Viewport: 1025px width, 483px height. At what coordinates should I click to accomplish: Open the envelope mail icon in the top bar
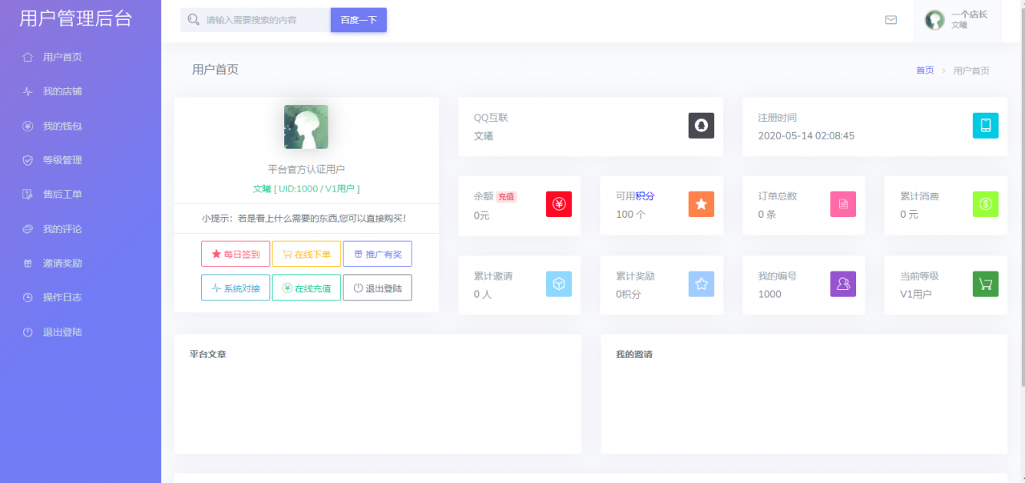point(890,20)
